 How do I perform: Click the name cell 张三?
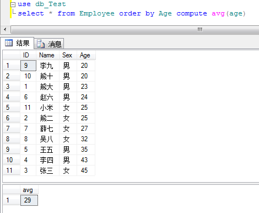[x=47, y=171]
